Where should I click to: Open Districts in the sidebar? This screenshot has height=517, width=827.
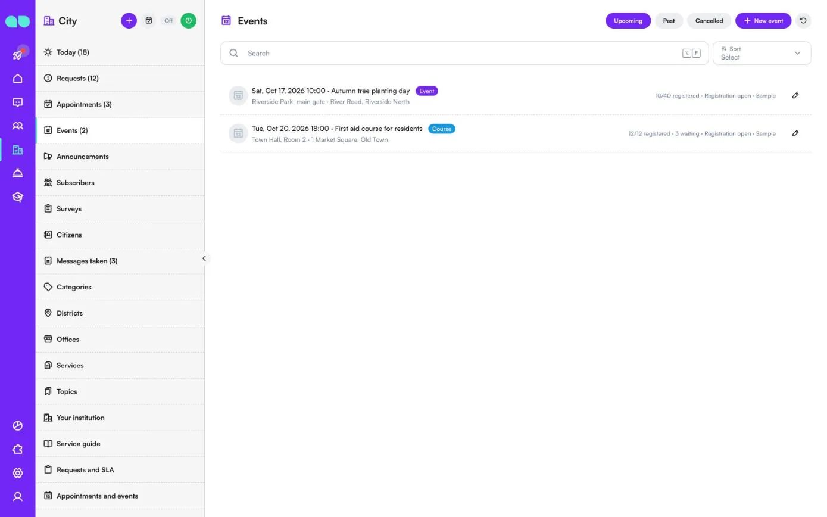tap(120, 313)
